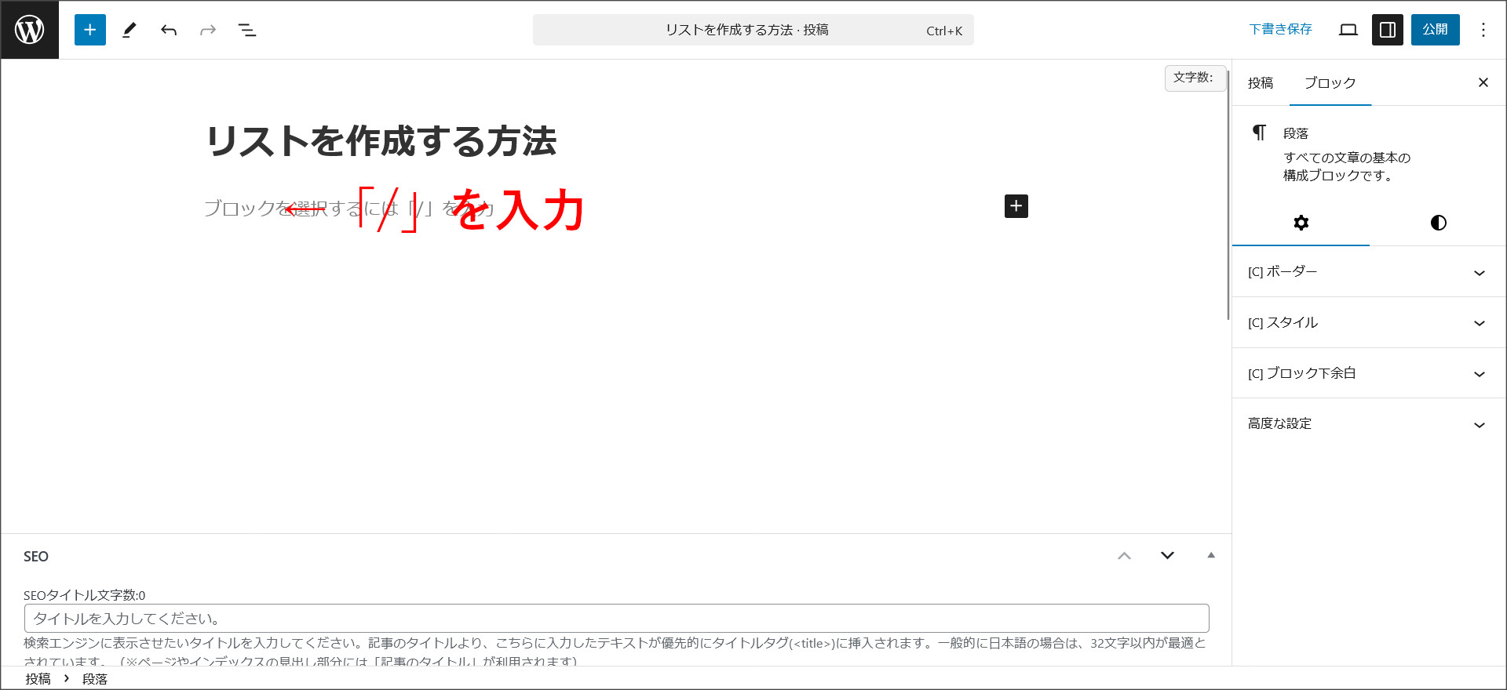Open the options three-dot menu

[x=1483, y=30]
